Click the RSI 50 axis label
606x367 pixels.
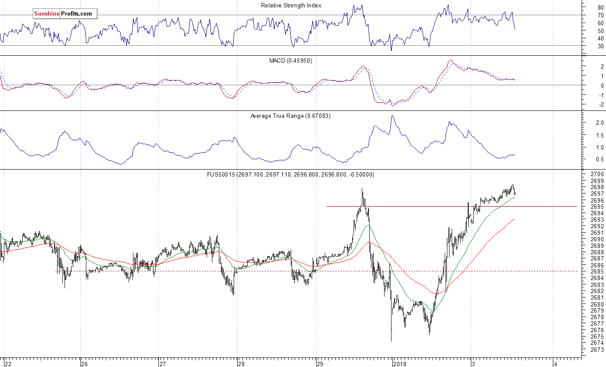[600, 31]
